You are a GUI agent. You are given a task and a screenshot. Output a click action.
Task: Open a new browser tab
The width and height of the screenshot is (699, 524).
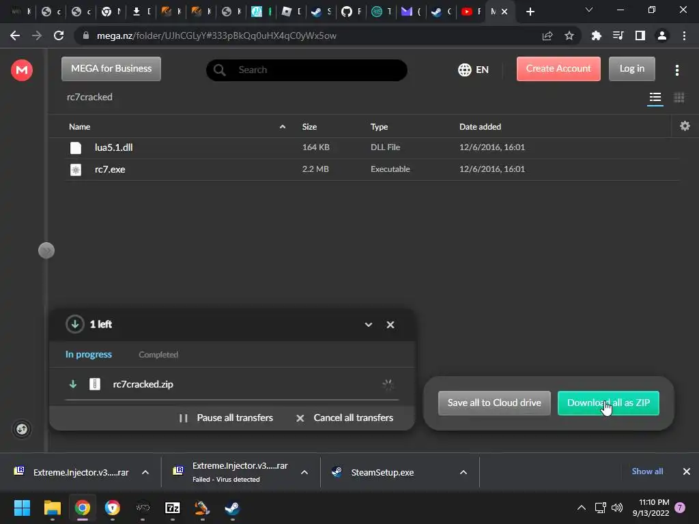pyautogui.click(x=530, y=12)
